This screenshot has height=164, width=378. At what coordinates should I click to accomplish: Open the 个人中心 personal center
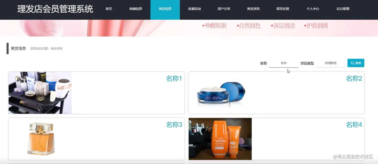click(x=313, y=8)
